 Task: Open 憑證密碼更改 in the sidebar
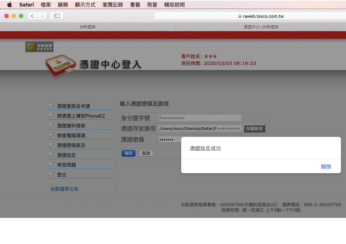click(71, 145)
